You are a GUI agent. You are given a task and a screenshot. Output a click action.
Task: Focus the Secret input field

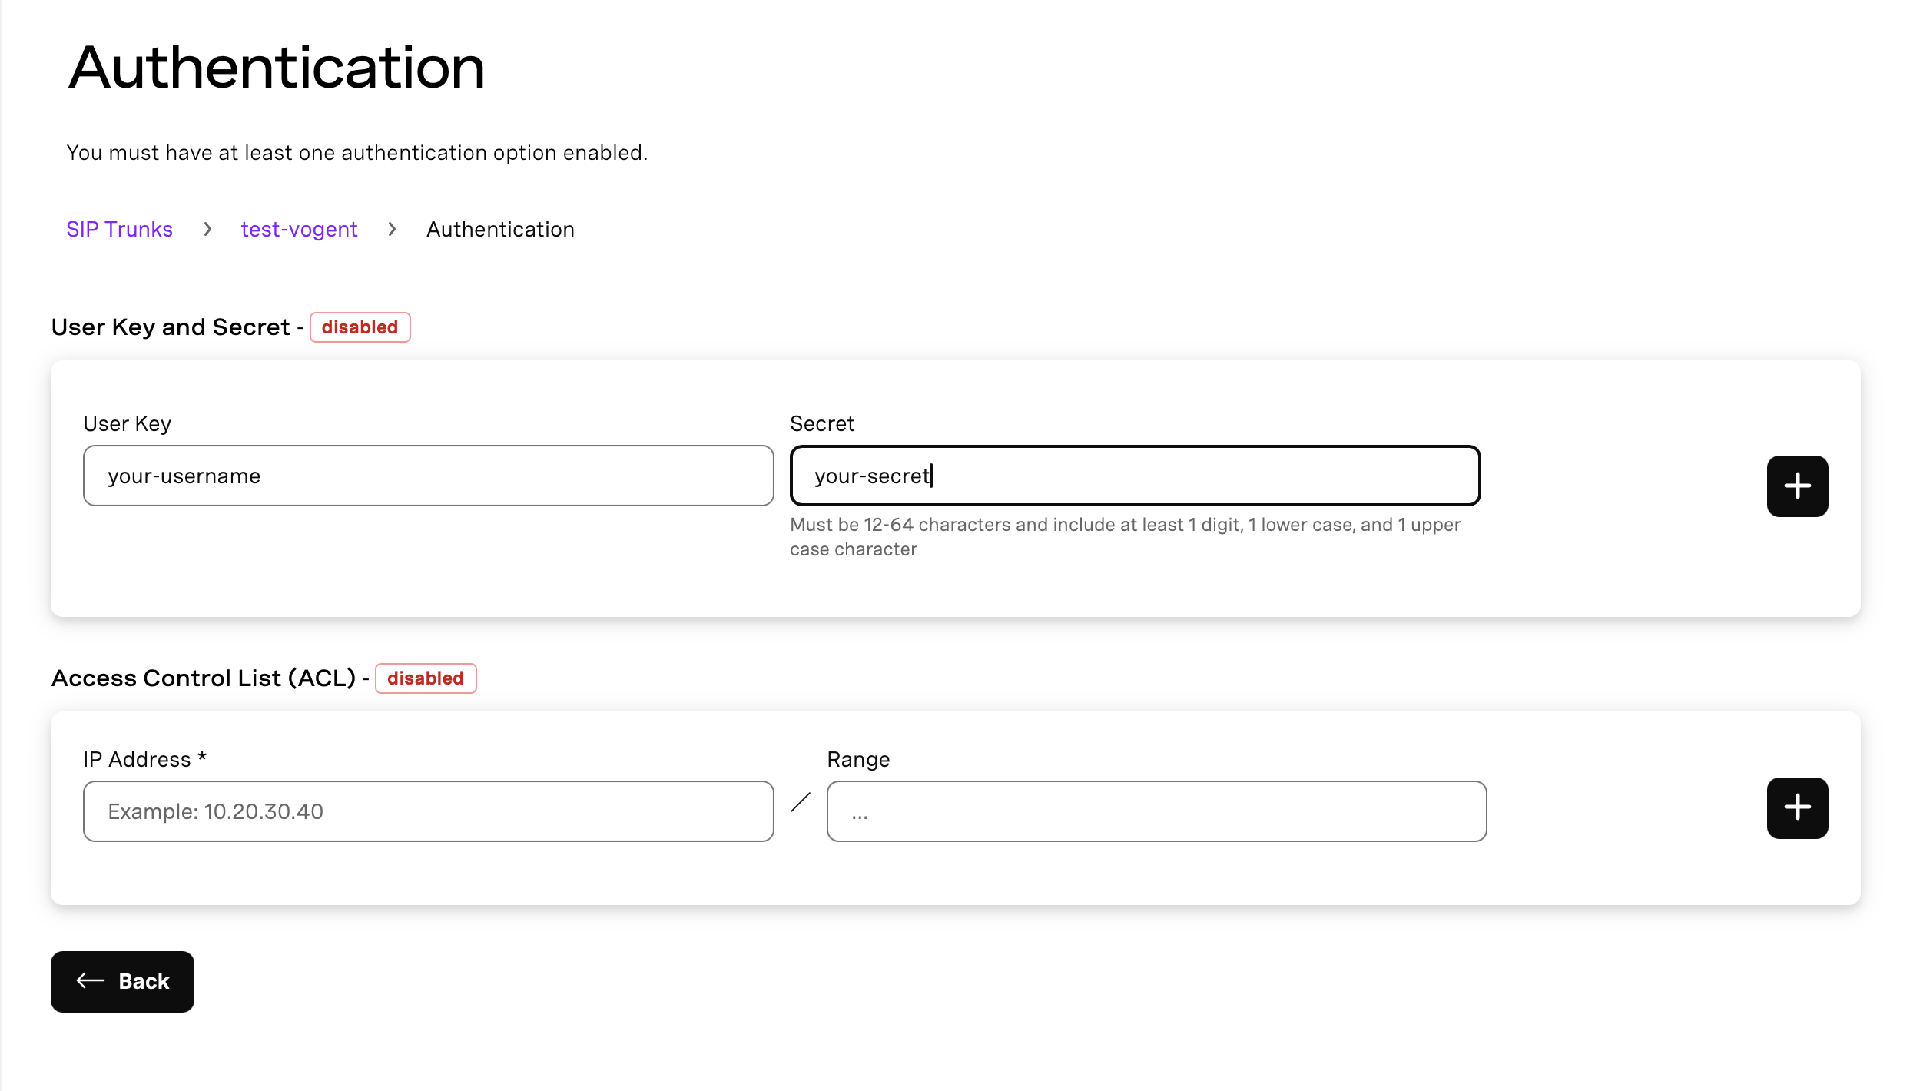coord(1135,476)
